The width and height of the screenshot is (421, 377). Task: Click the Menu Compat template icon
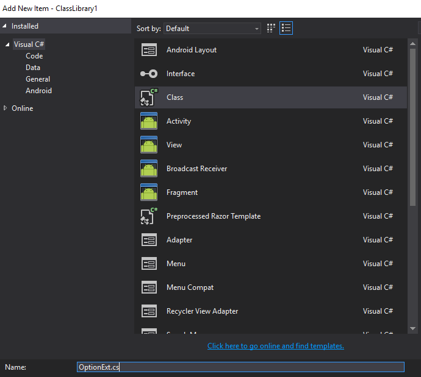click(149, 287)
